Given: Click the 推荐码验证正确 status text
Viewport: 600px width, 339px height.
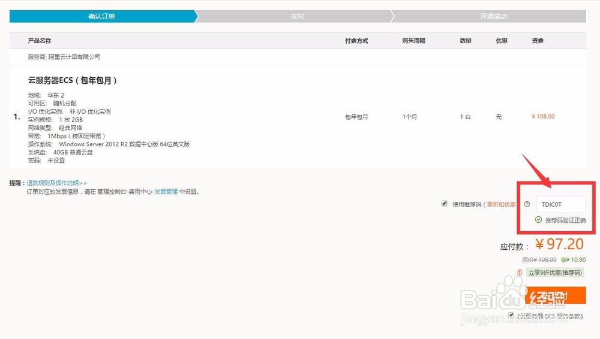Looking at the screenshot, I should (x=565, y=220).
